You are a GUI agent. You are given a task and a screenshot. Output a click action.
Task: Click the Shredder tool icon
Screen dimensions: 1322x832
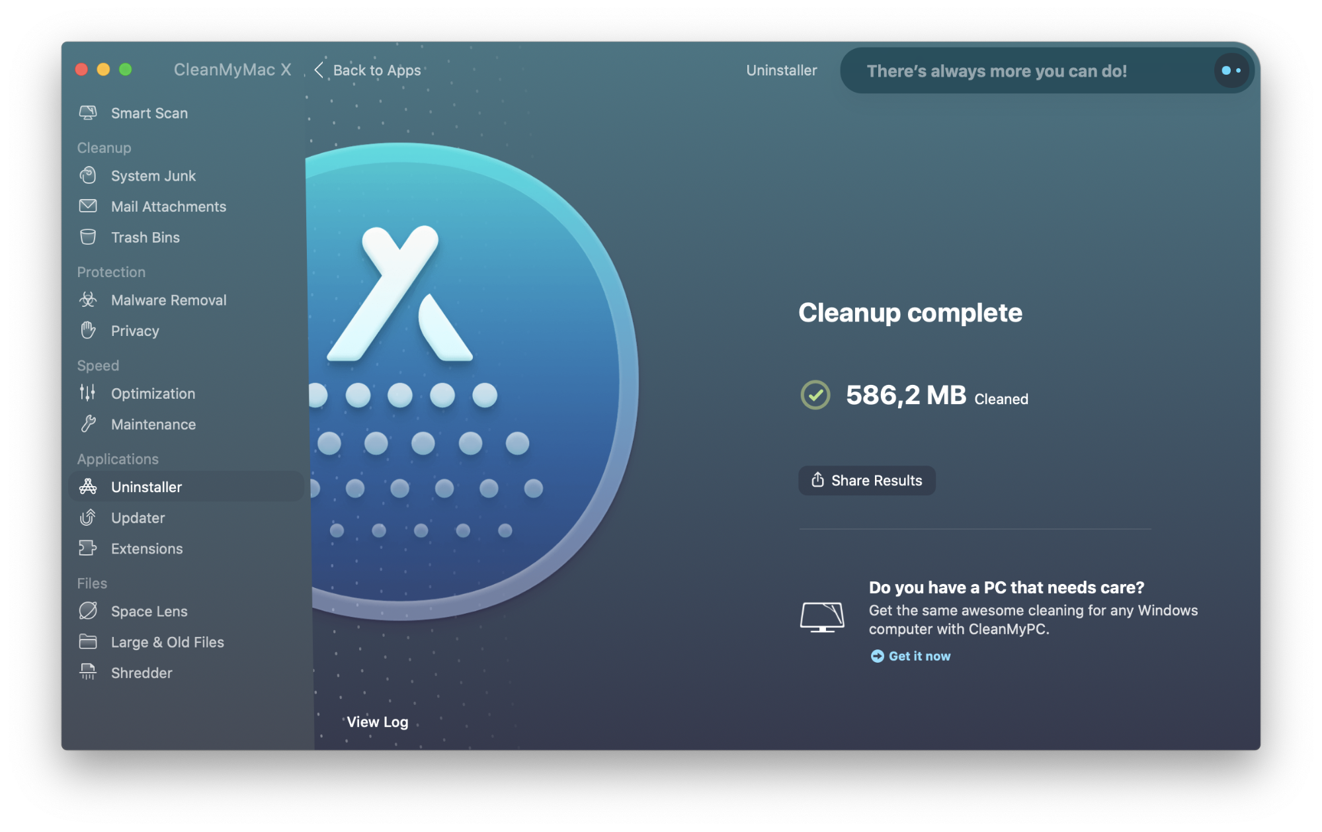[x=88, y=672]
